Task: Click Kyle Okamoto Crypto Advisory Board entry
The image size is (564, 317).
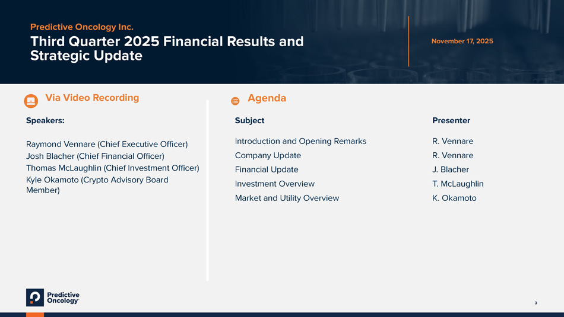Action: (x=97, y=185)
